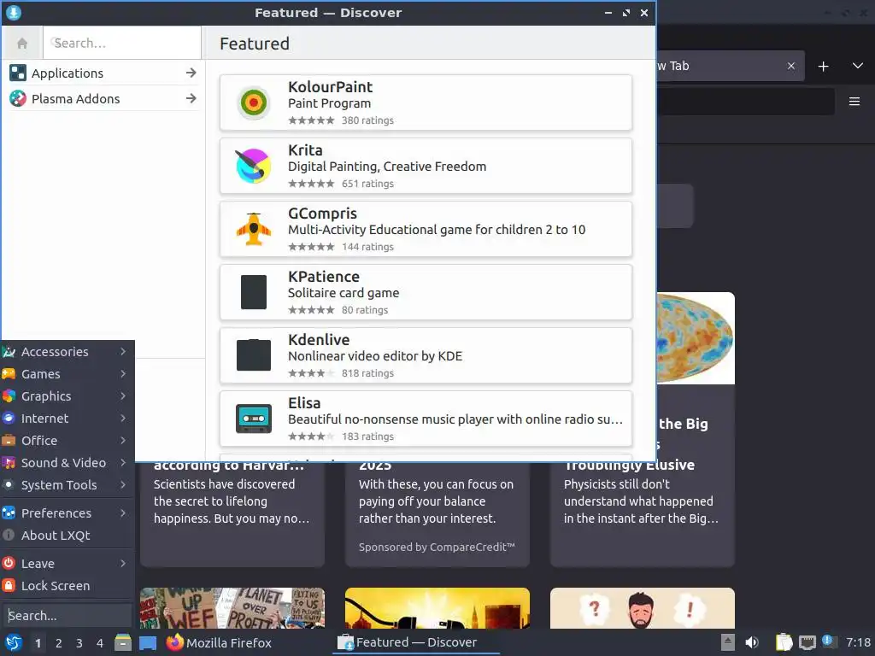This screenshot has height=656, width=875.
Task: Click Lock Screen in the menu
Action: click(67, 586)
